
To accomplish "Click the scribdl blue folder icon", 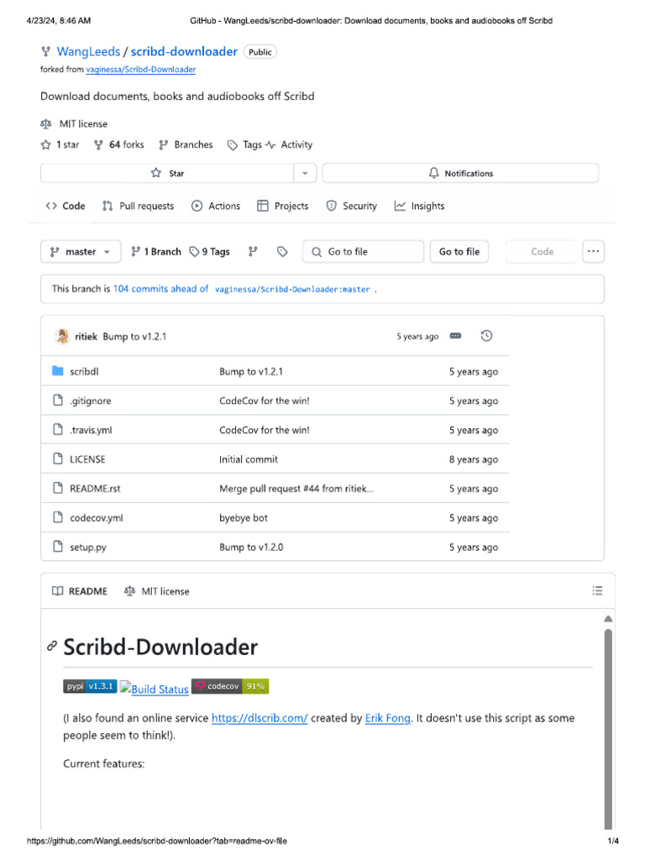I will pyautogui.click(x=58, y=371).
